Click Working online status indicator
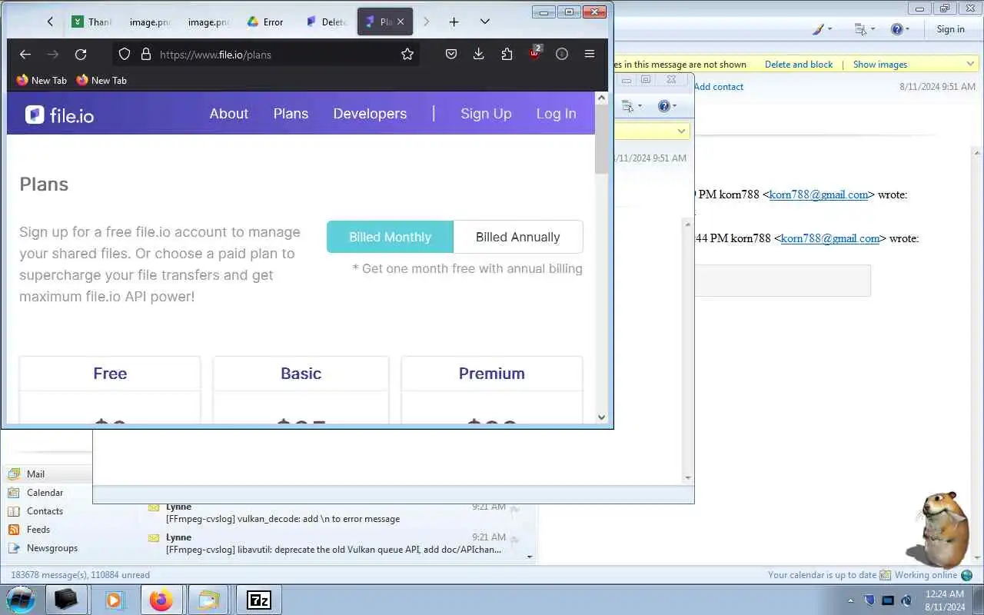Image resolution: width=984 pixels, height=615 pixels. pyautogui.click(x=933, y=575)
